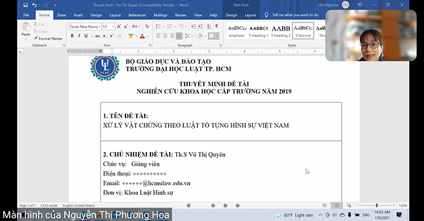Click the Tell me lightbulb icon
This screenshot has height=221, width=424.
[x=266, y=15]
